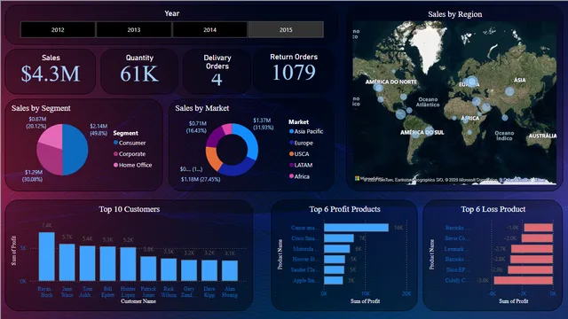Viewport: 568px width, 319px height.
Task: Select the Bevis Co... -2.0K loss bar
Action: 537,238
